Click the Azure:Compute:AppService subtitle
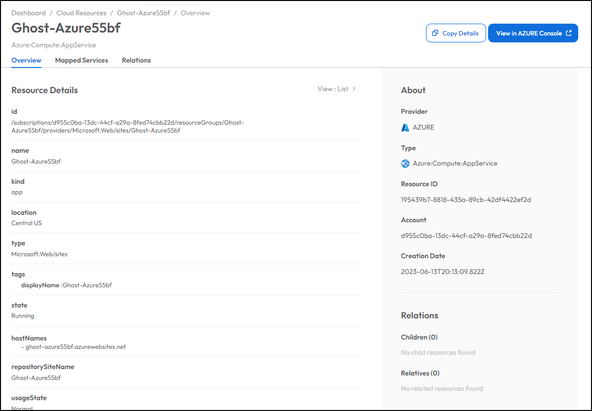The width and height of the screenshot is (592, 411). click(54, 45)
